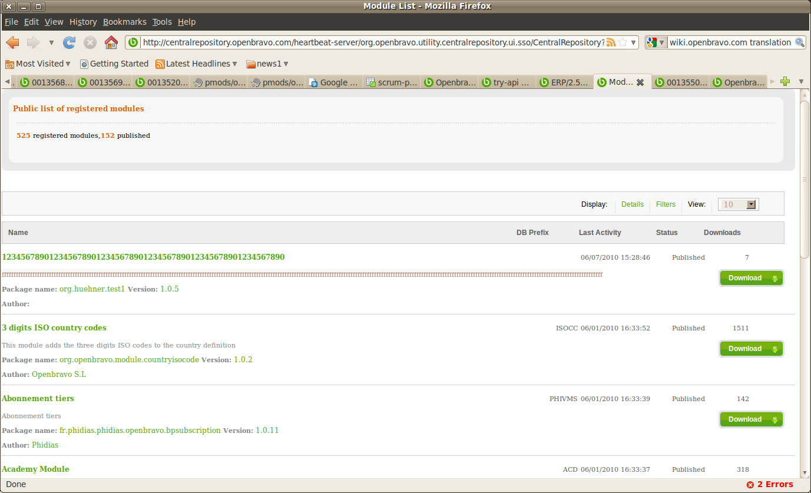
Task: Toggle the Details display option
Action: [633, 204]
